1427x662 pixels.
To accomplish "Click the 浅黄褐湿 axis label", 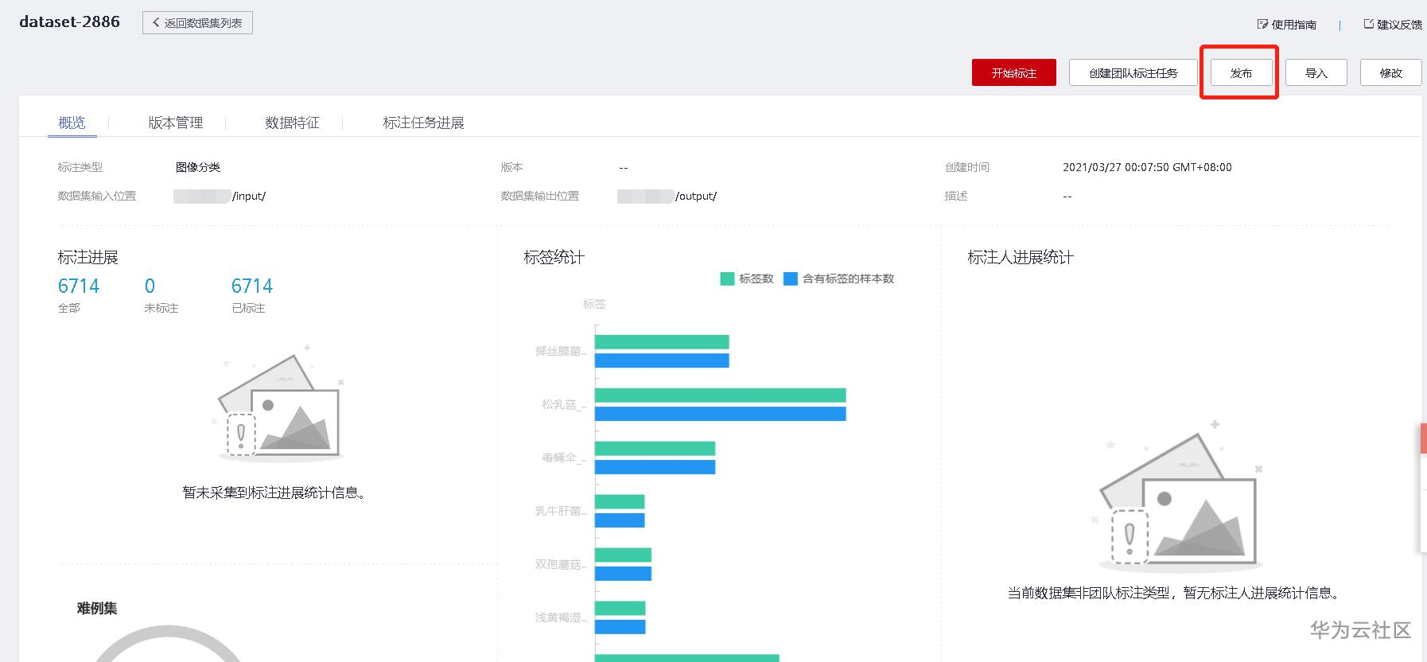I will coord(561,617).
